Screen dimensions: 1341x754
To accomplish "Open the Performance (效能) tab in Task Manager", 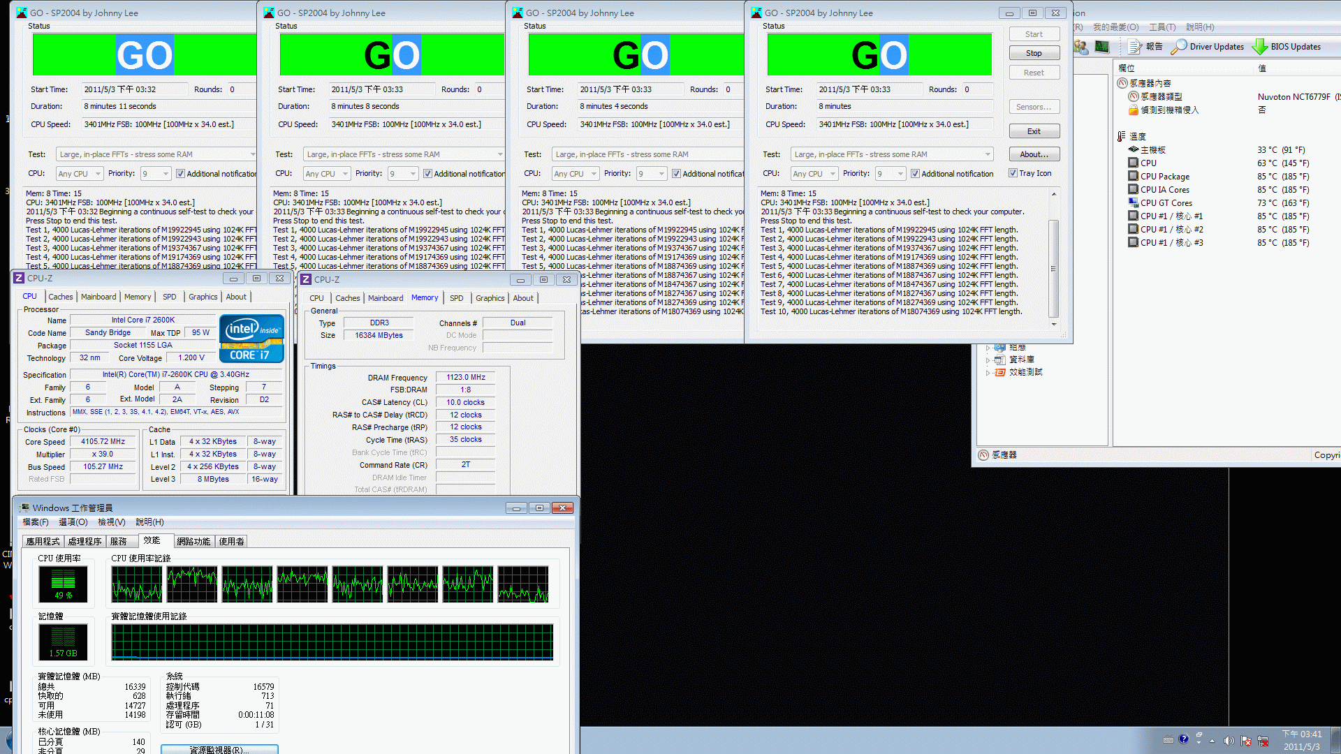I will [152, 540].
